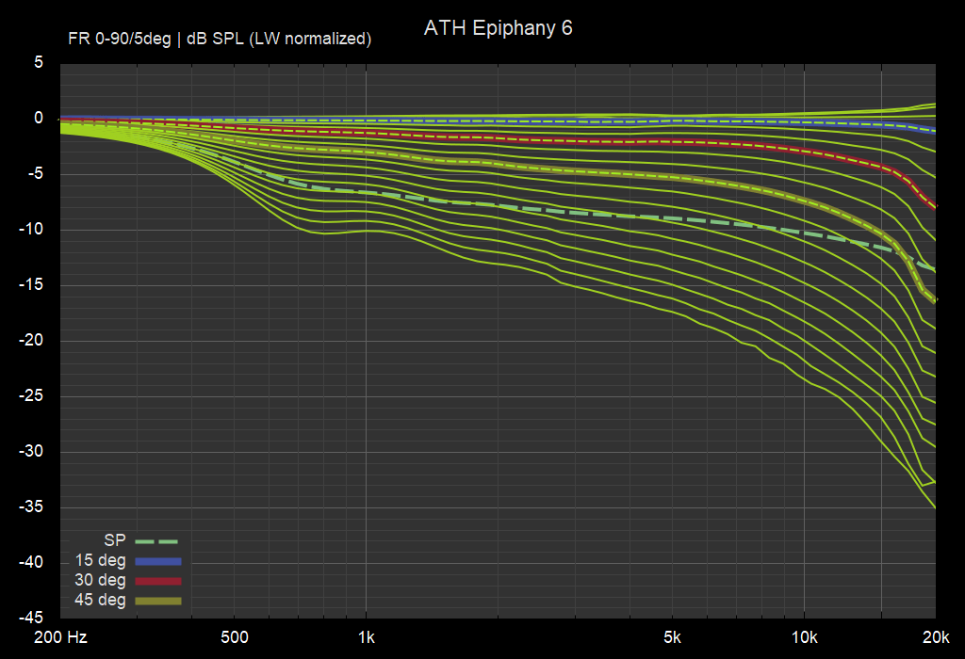
Task: Click the 0 y-axis label
Action: (x=39, y=118)
